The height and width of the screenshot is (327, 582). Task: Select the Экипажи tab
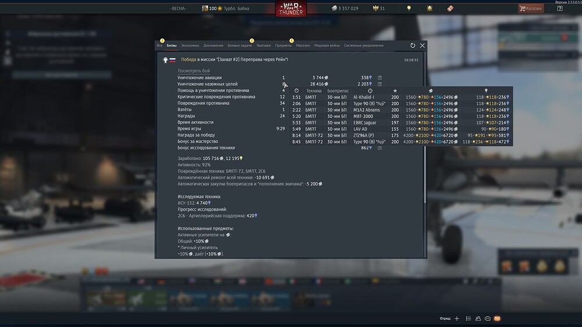coord(263,45)
